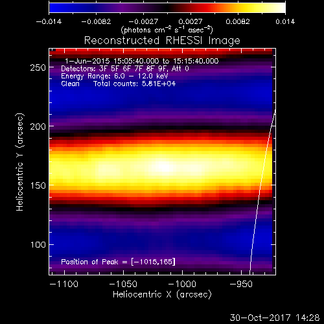Click the Energy Range 6.0 - 12.0 keV text

(x=115, y=76)
